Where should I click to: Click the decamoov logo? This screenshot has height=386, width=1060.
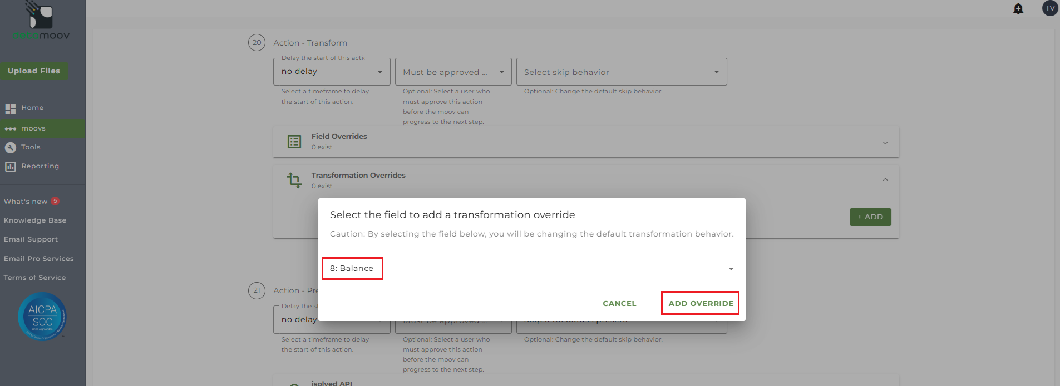point(41,22)
